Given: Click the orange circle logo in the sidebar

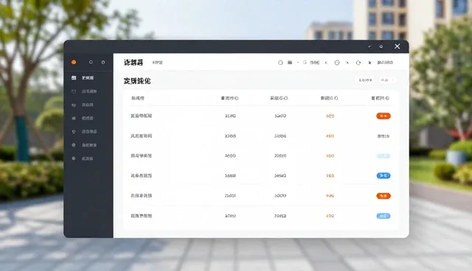Looking at the screenshot, I should (74, 62).
